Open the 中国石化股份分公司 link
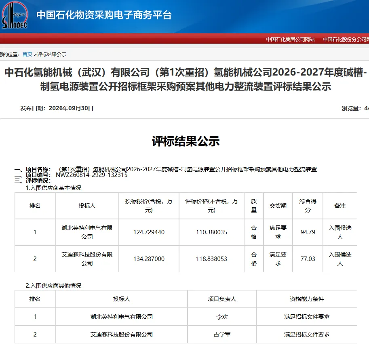 346,40
